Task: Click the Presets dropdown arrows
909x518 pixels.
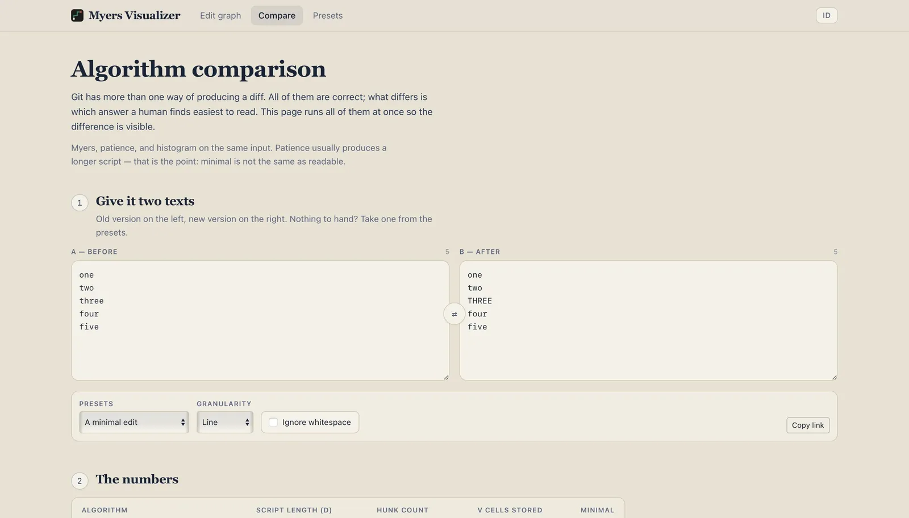Action: 183,423
